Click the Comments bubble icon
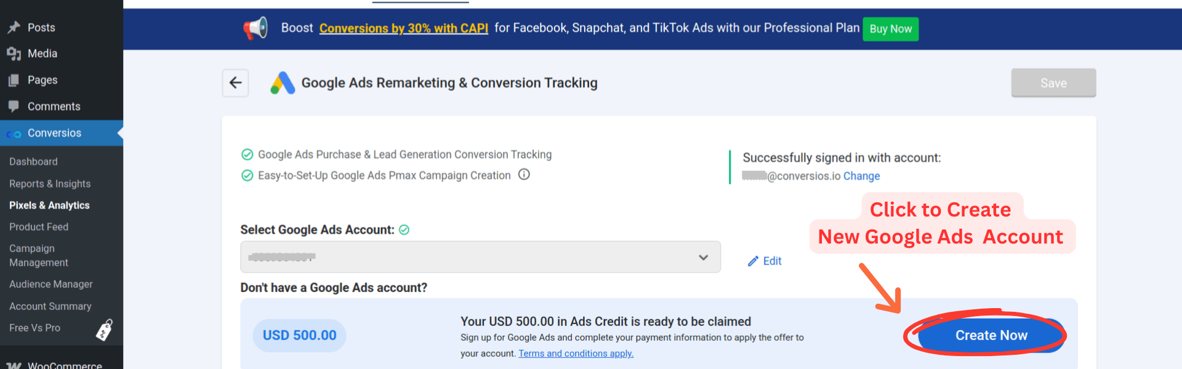The width and height of the screenshot is (1182, 369). (x=14, y=106)
